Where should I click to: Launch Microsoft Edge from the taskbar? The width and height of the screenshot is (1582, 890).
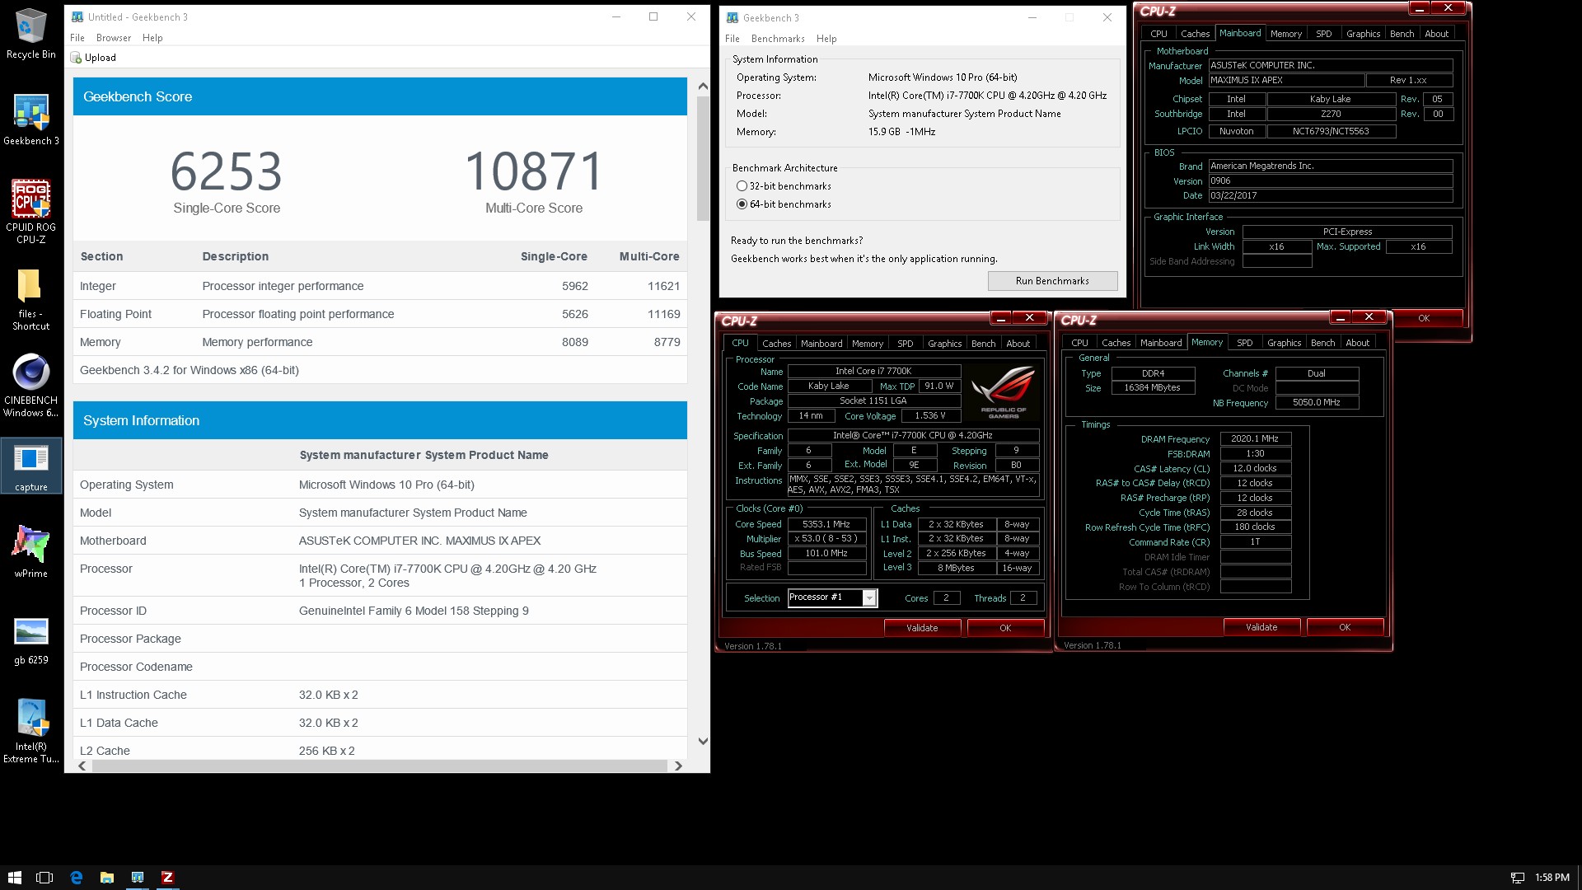tap(76, 878)
